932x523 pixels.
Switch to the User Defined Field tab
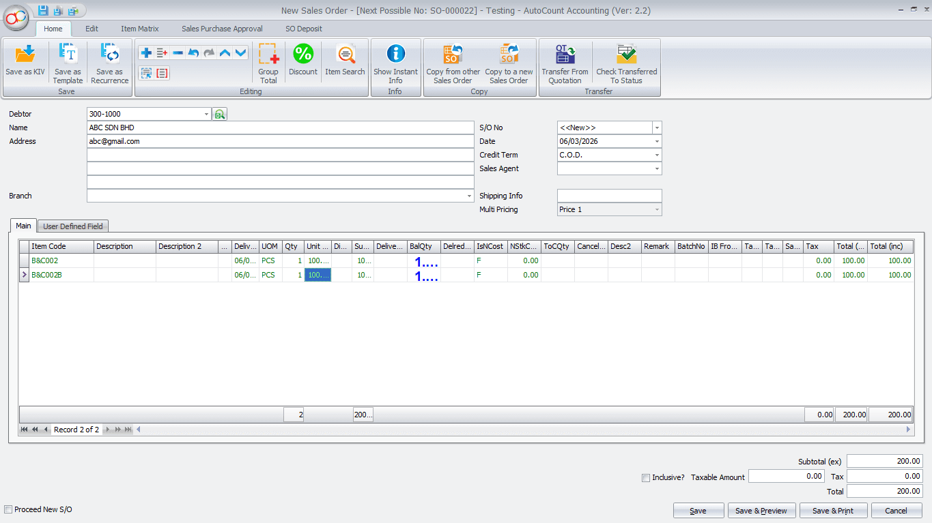point(72,226)
